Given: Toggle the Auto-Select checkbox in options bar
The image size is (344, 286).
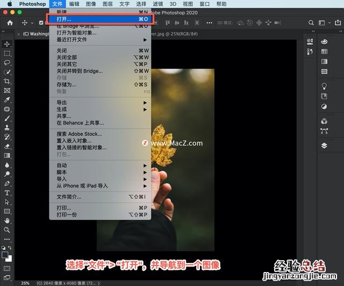Looking at the screenshot, I should [41, 23].
